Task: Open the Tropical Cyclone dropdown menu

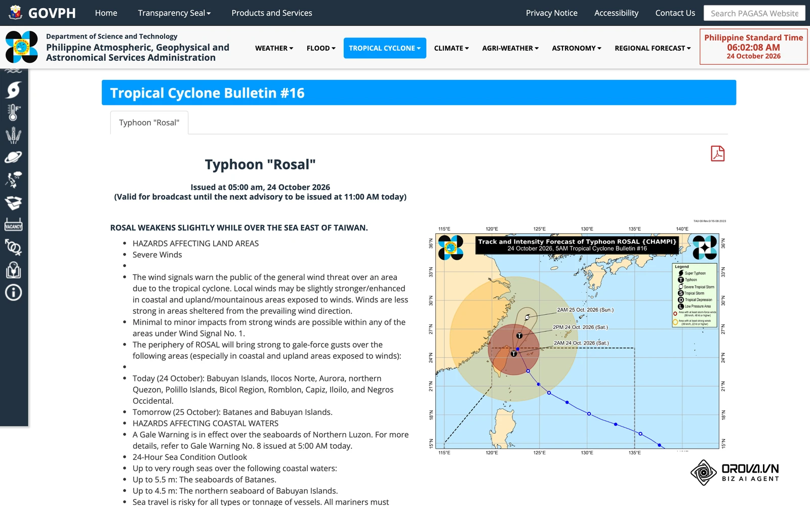Action: tap(385, 48)
